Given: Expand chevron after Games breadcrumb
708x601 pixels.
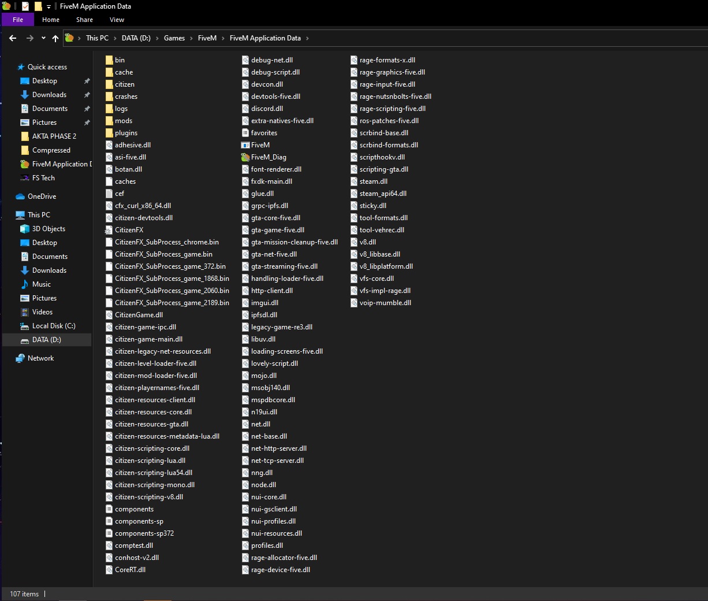Looking at the screenshot, I should coord(191,38).
